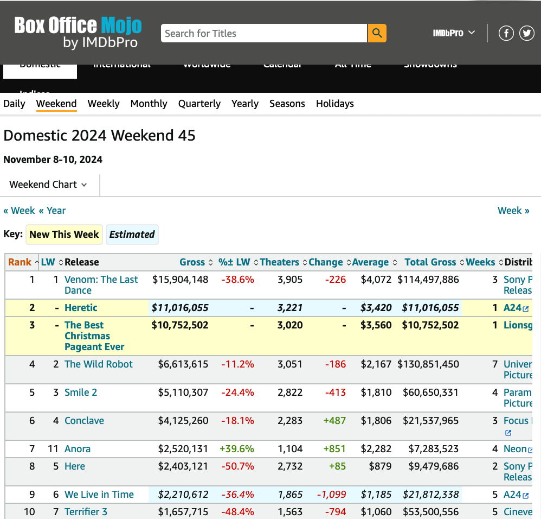Viewport: 541px width, 519px height.
Task: Open the Smile 2 release page
Action: (x=81, y=393)
